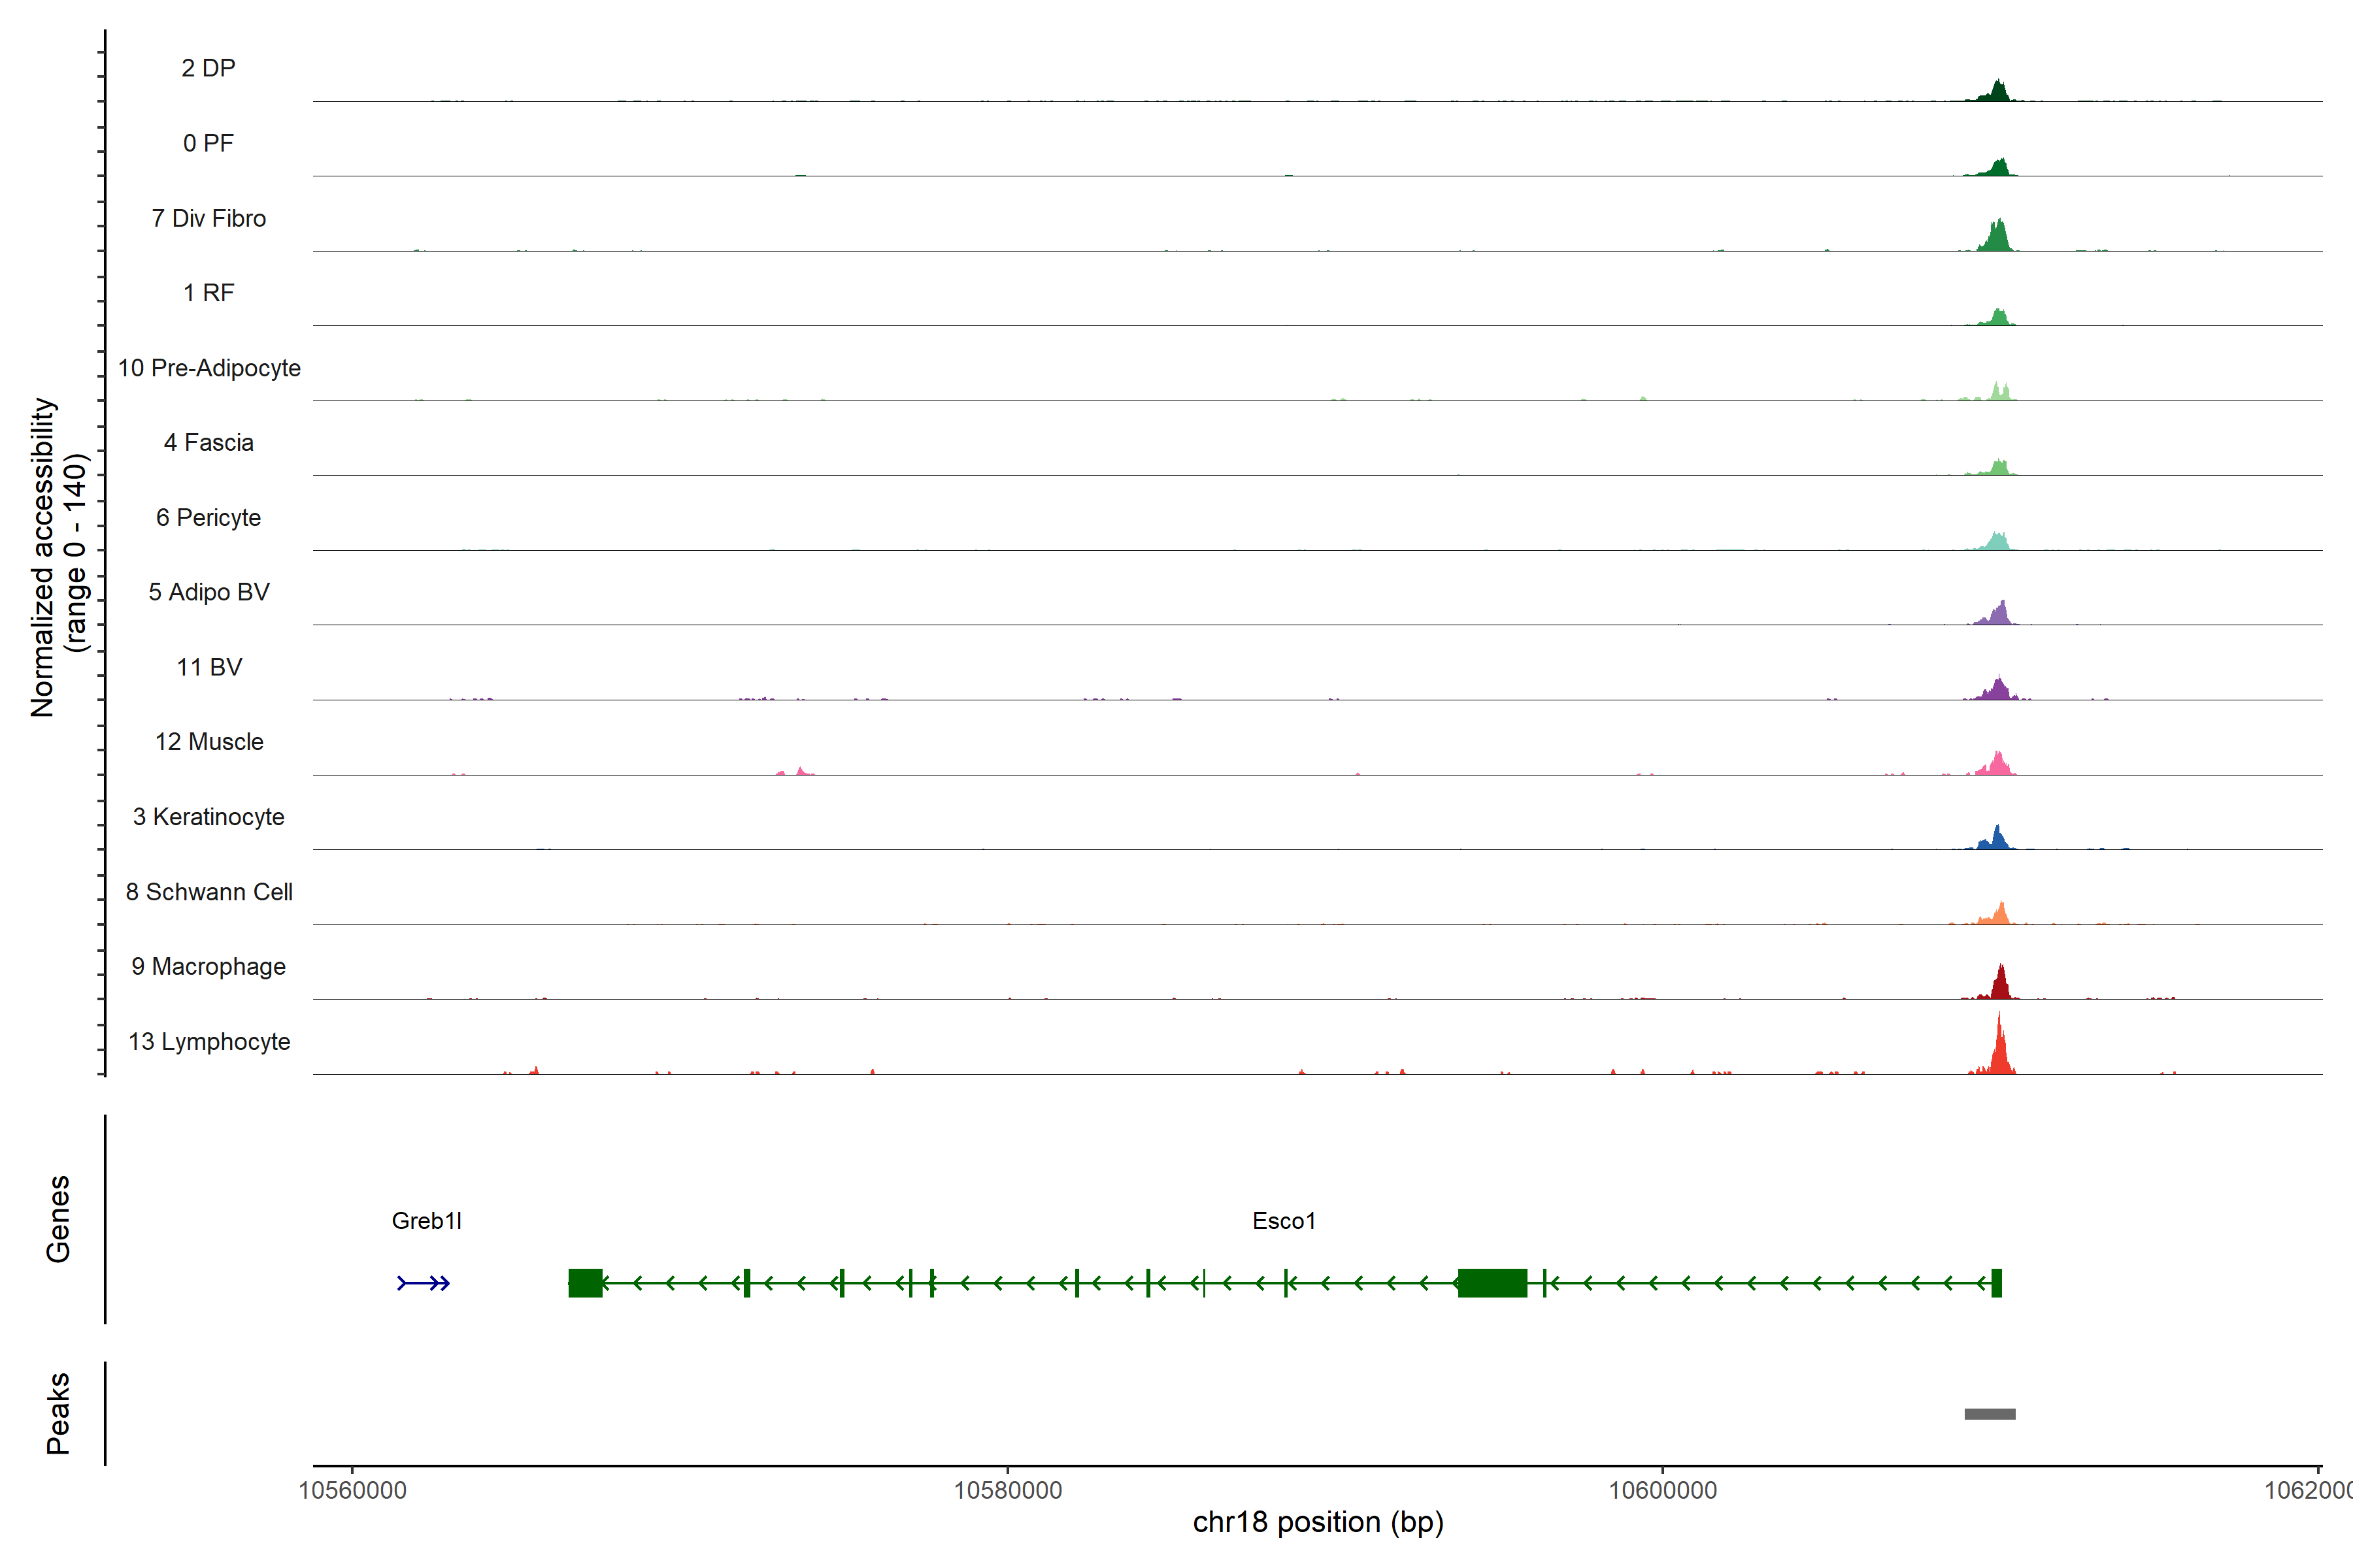Click the chr18 position (bp) axis title
2353x1568 pixels.
click(x=1318, y=1522)
